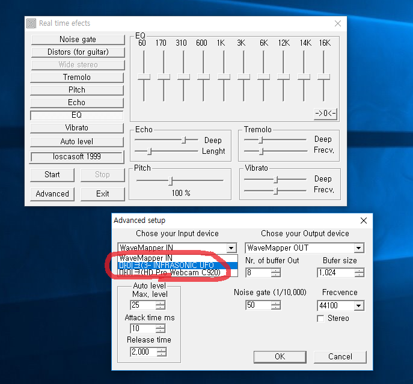Click the 600 Hz EQ slider

(203, 76)
